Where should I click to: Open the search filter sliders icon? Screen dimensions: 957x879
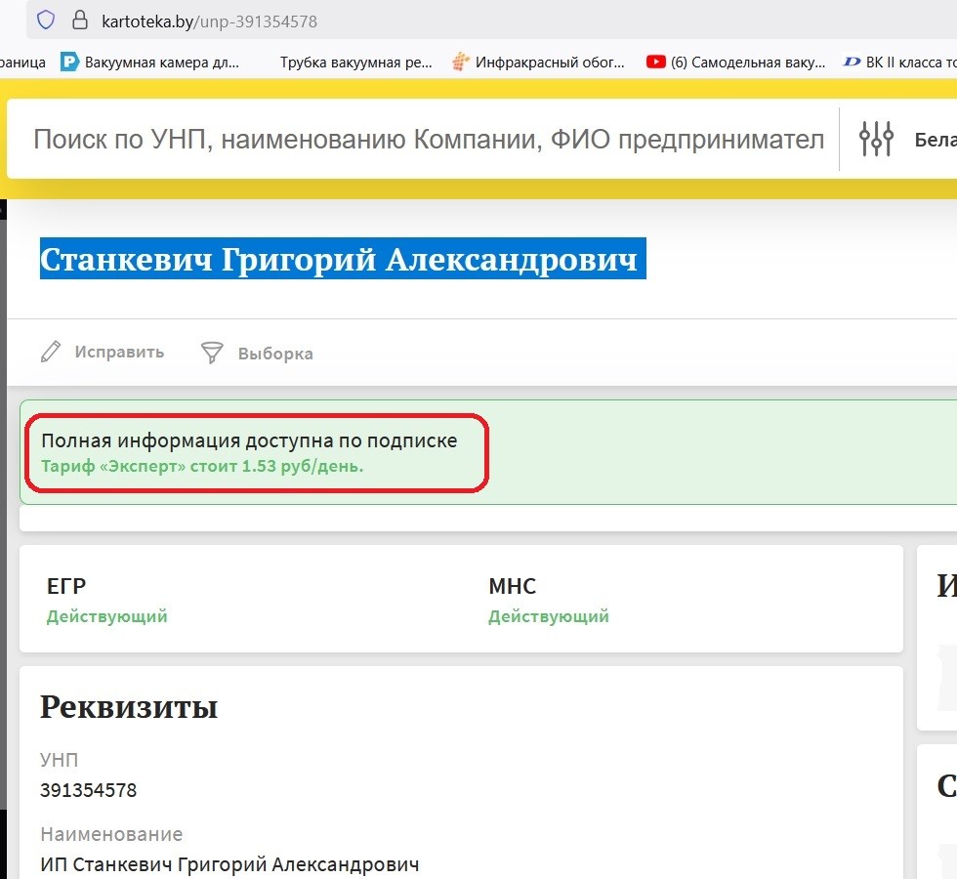tap(876, 139)
